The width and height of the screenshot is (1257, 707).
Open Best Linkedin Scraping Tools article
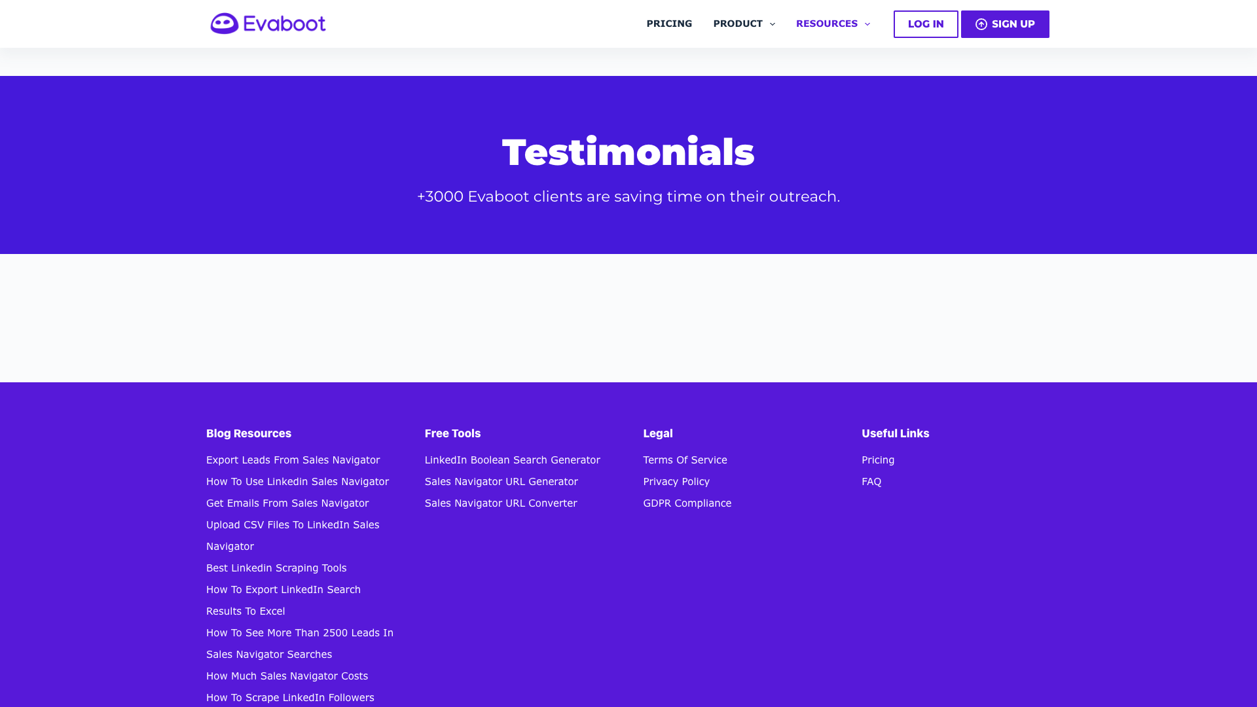276,568
